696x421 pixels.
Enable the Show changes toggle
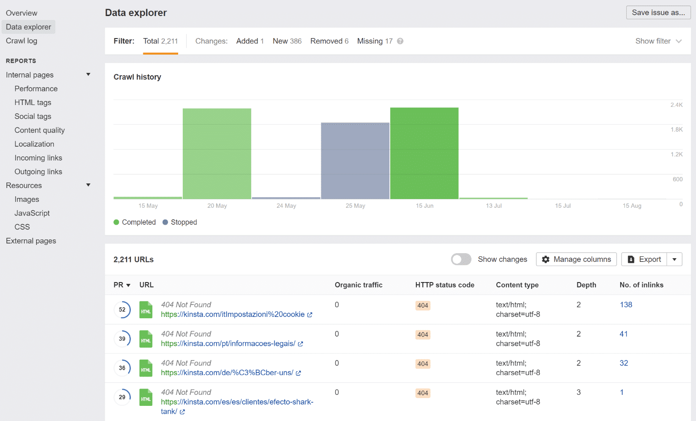(461, 259)
